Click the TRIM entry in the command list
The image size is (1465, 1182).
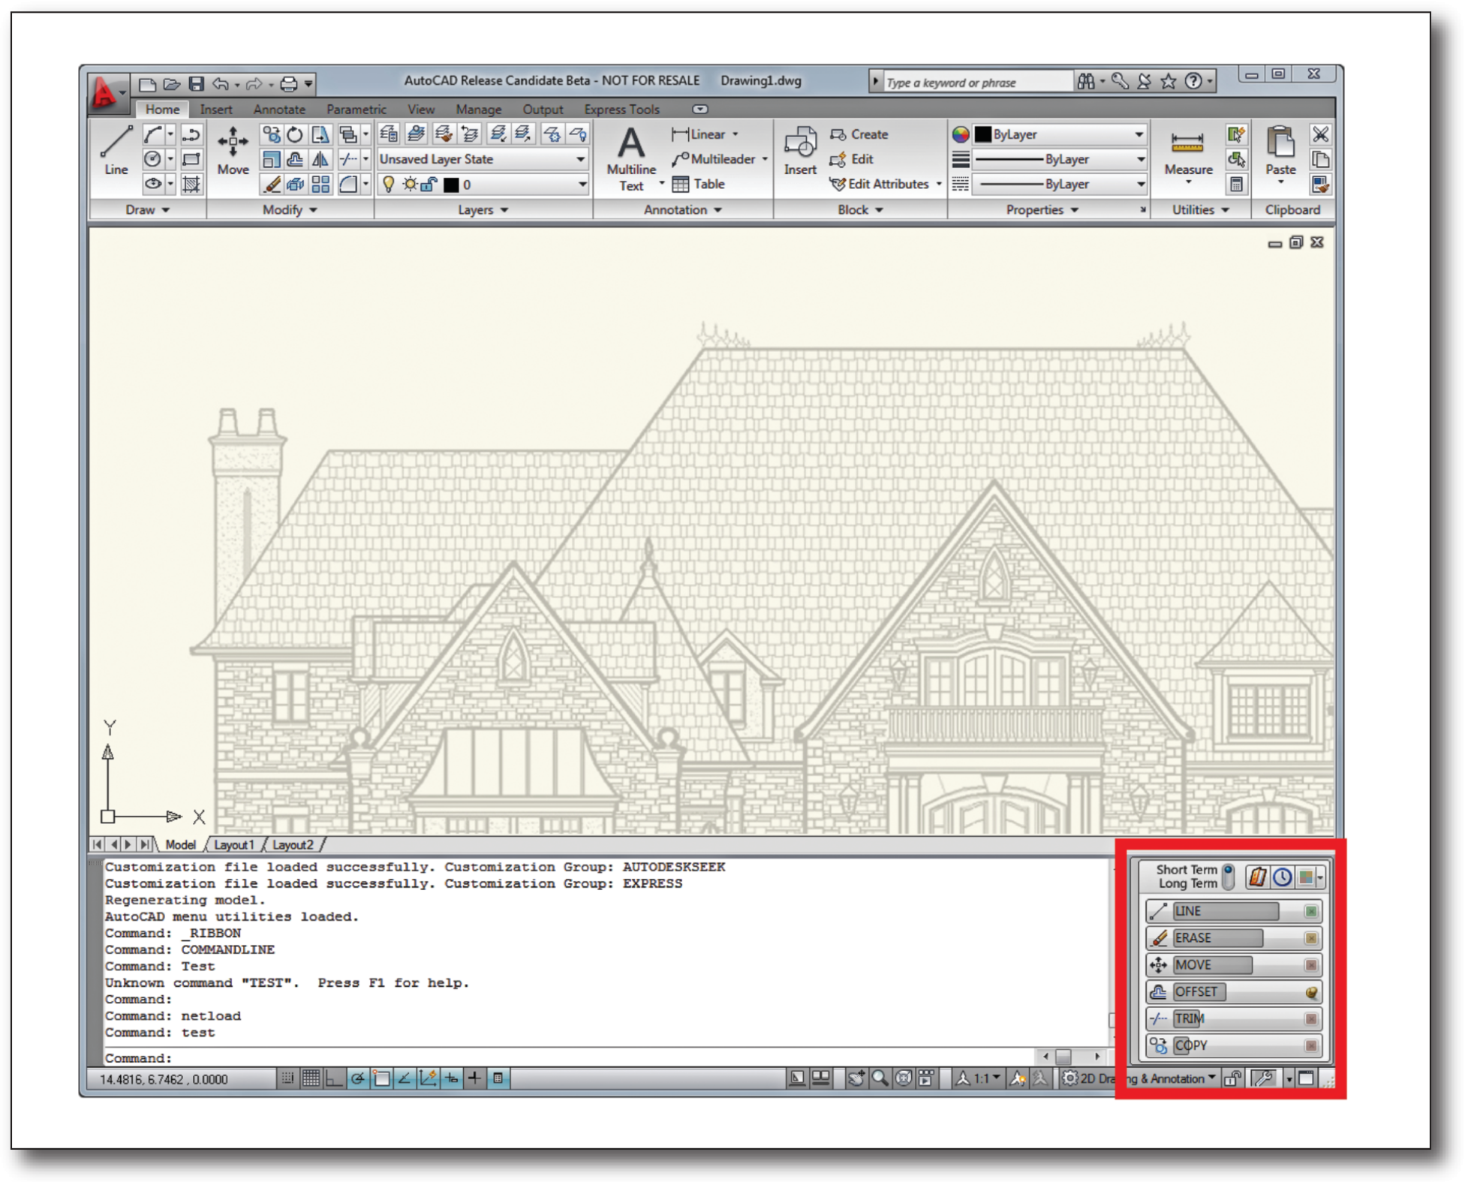(1233, 1018)
